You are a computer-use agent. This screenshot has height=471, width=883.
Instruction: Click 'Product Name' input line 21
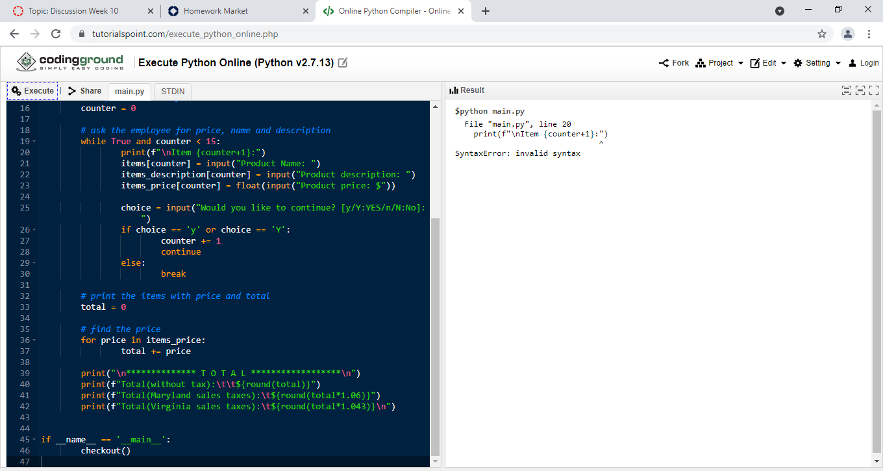point(221,164)
